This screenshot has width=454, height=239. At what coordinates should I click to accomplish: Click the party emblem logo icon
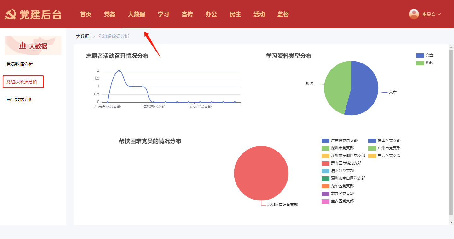coord(11,14)
